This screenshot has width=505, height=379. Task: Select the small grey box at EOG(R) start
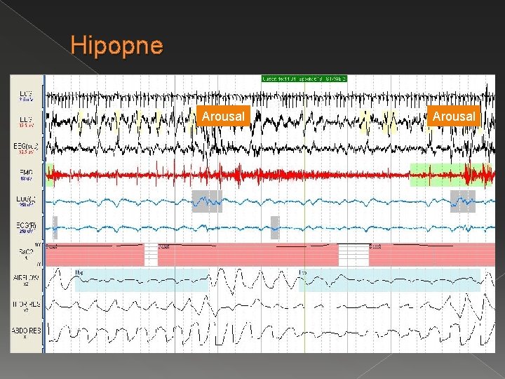(x=55, y=227)
